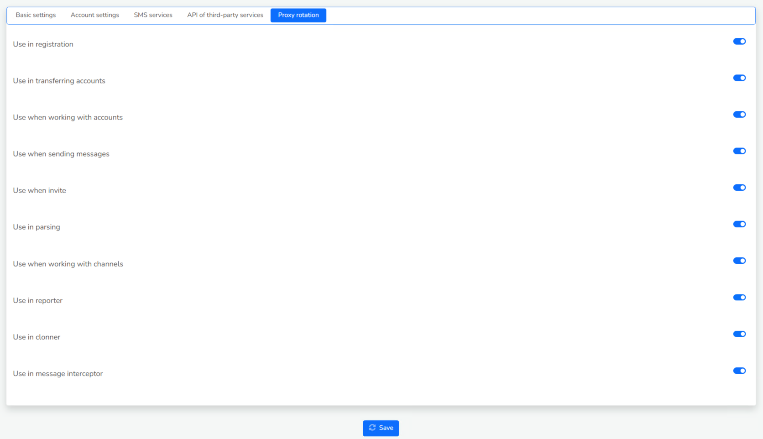Disable Use in reporter toggle
Image resolution: width=763 pixels, height=439 pixels.
[739, 298]
